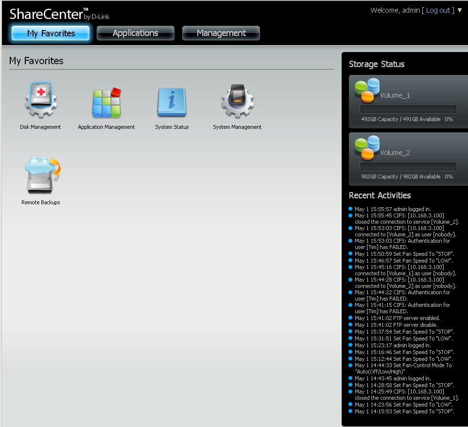Image resolution: width=468 pixels, height=427 pixels.
Task: Click 'May 1 15:45:16 CIFS' connected entry
Action: [x=405, y=270]
